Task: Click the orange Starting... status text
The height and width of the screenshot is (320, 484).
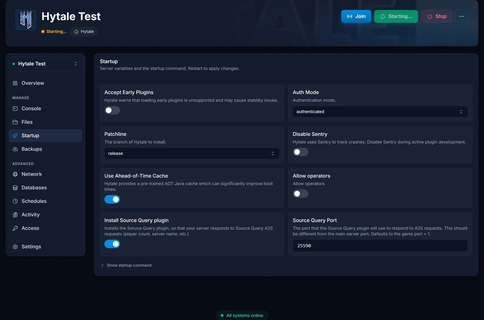Action: [57, 31]
